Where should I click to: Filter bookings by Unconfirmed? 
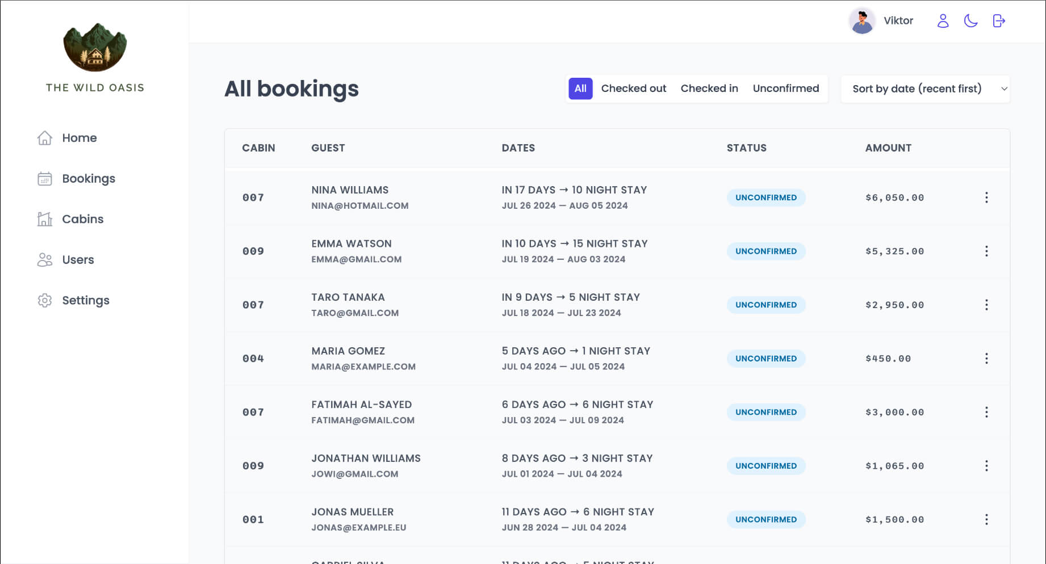pyautogui.click(x=786, y=89)
